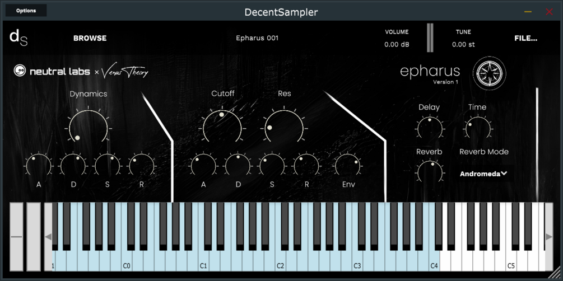563x281 pixels.
Task: Click the Venus Theory signature logo
Action: (124, 72)
